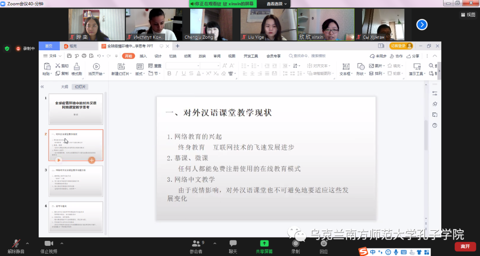This screenshot has width=480, height=256.
Task: Click paste 粘贴 icon
Action: (x=47, y=67)
